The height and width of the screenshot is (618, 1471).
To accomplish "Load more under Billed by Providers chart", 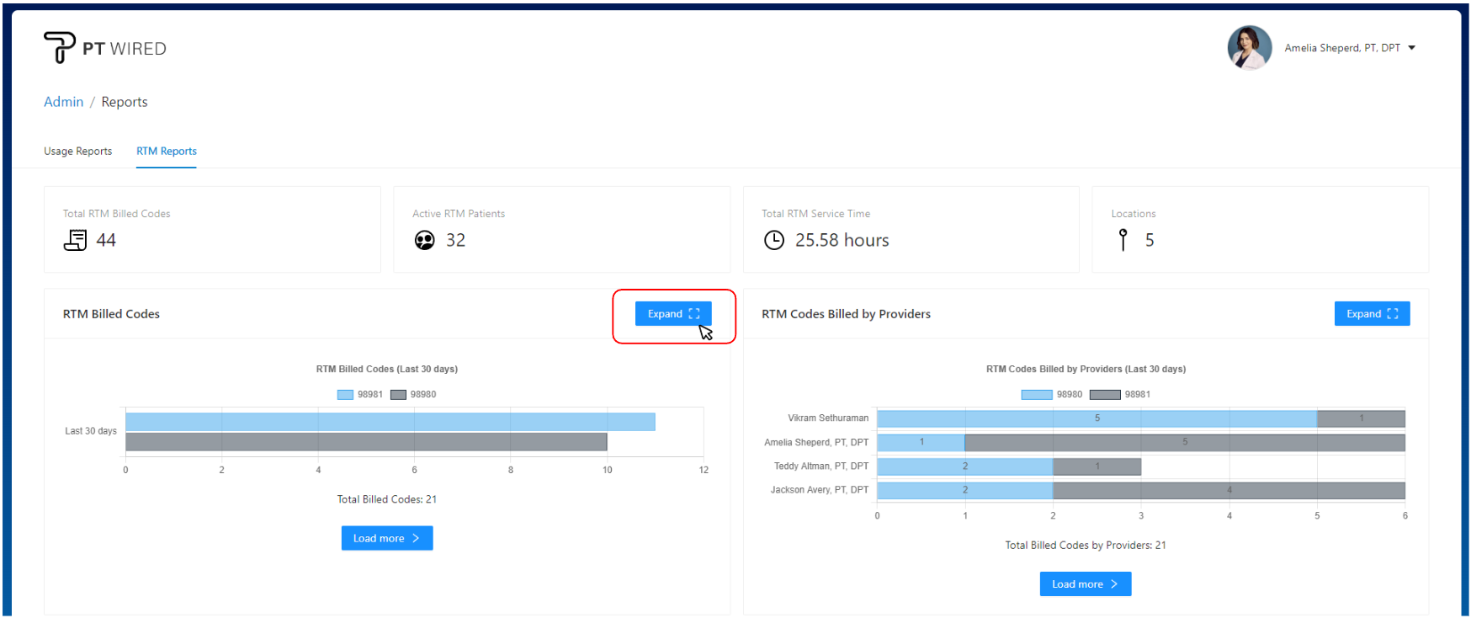I will (x=1085, y=584).
